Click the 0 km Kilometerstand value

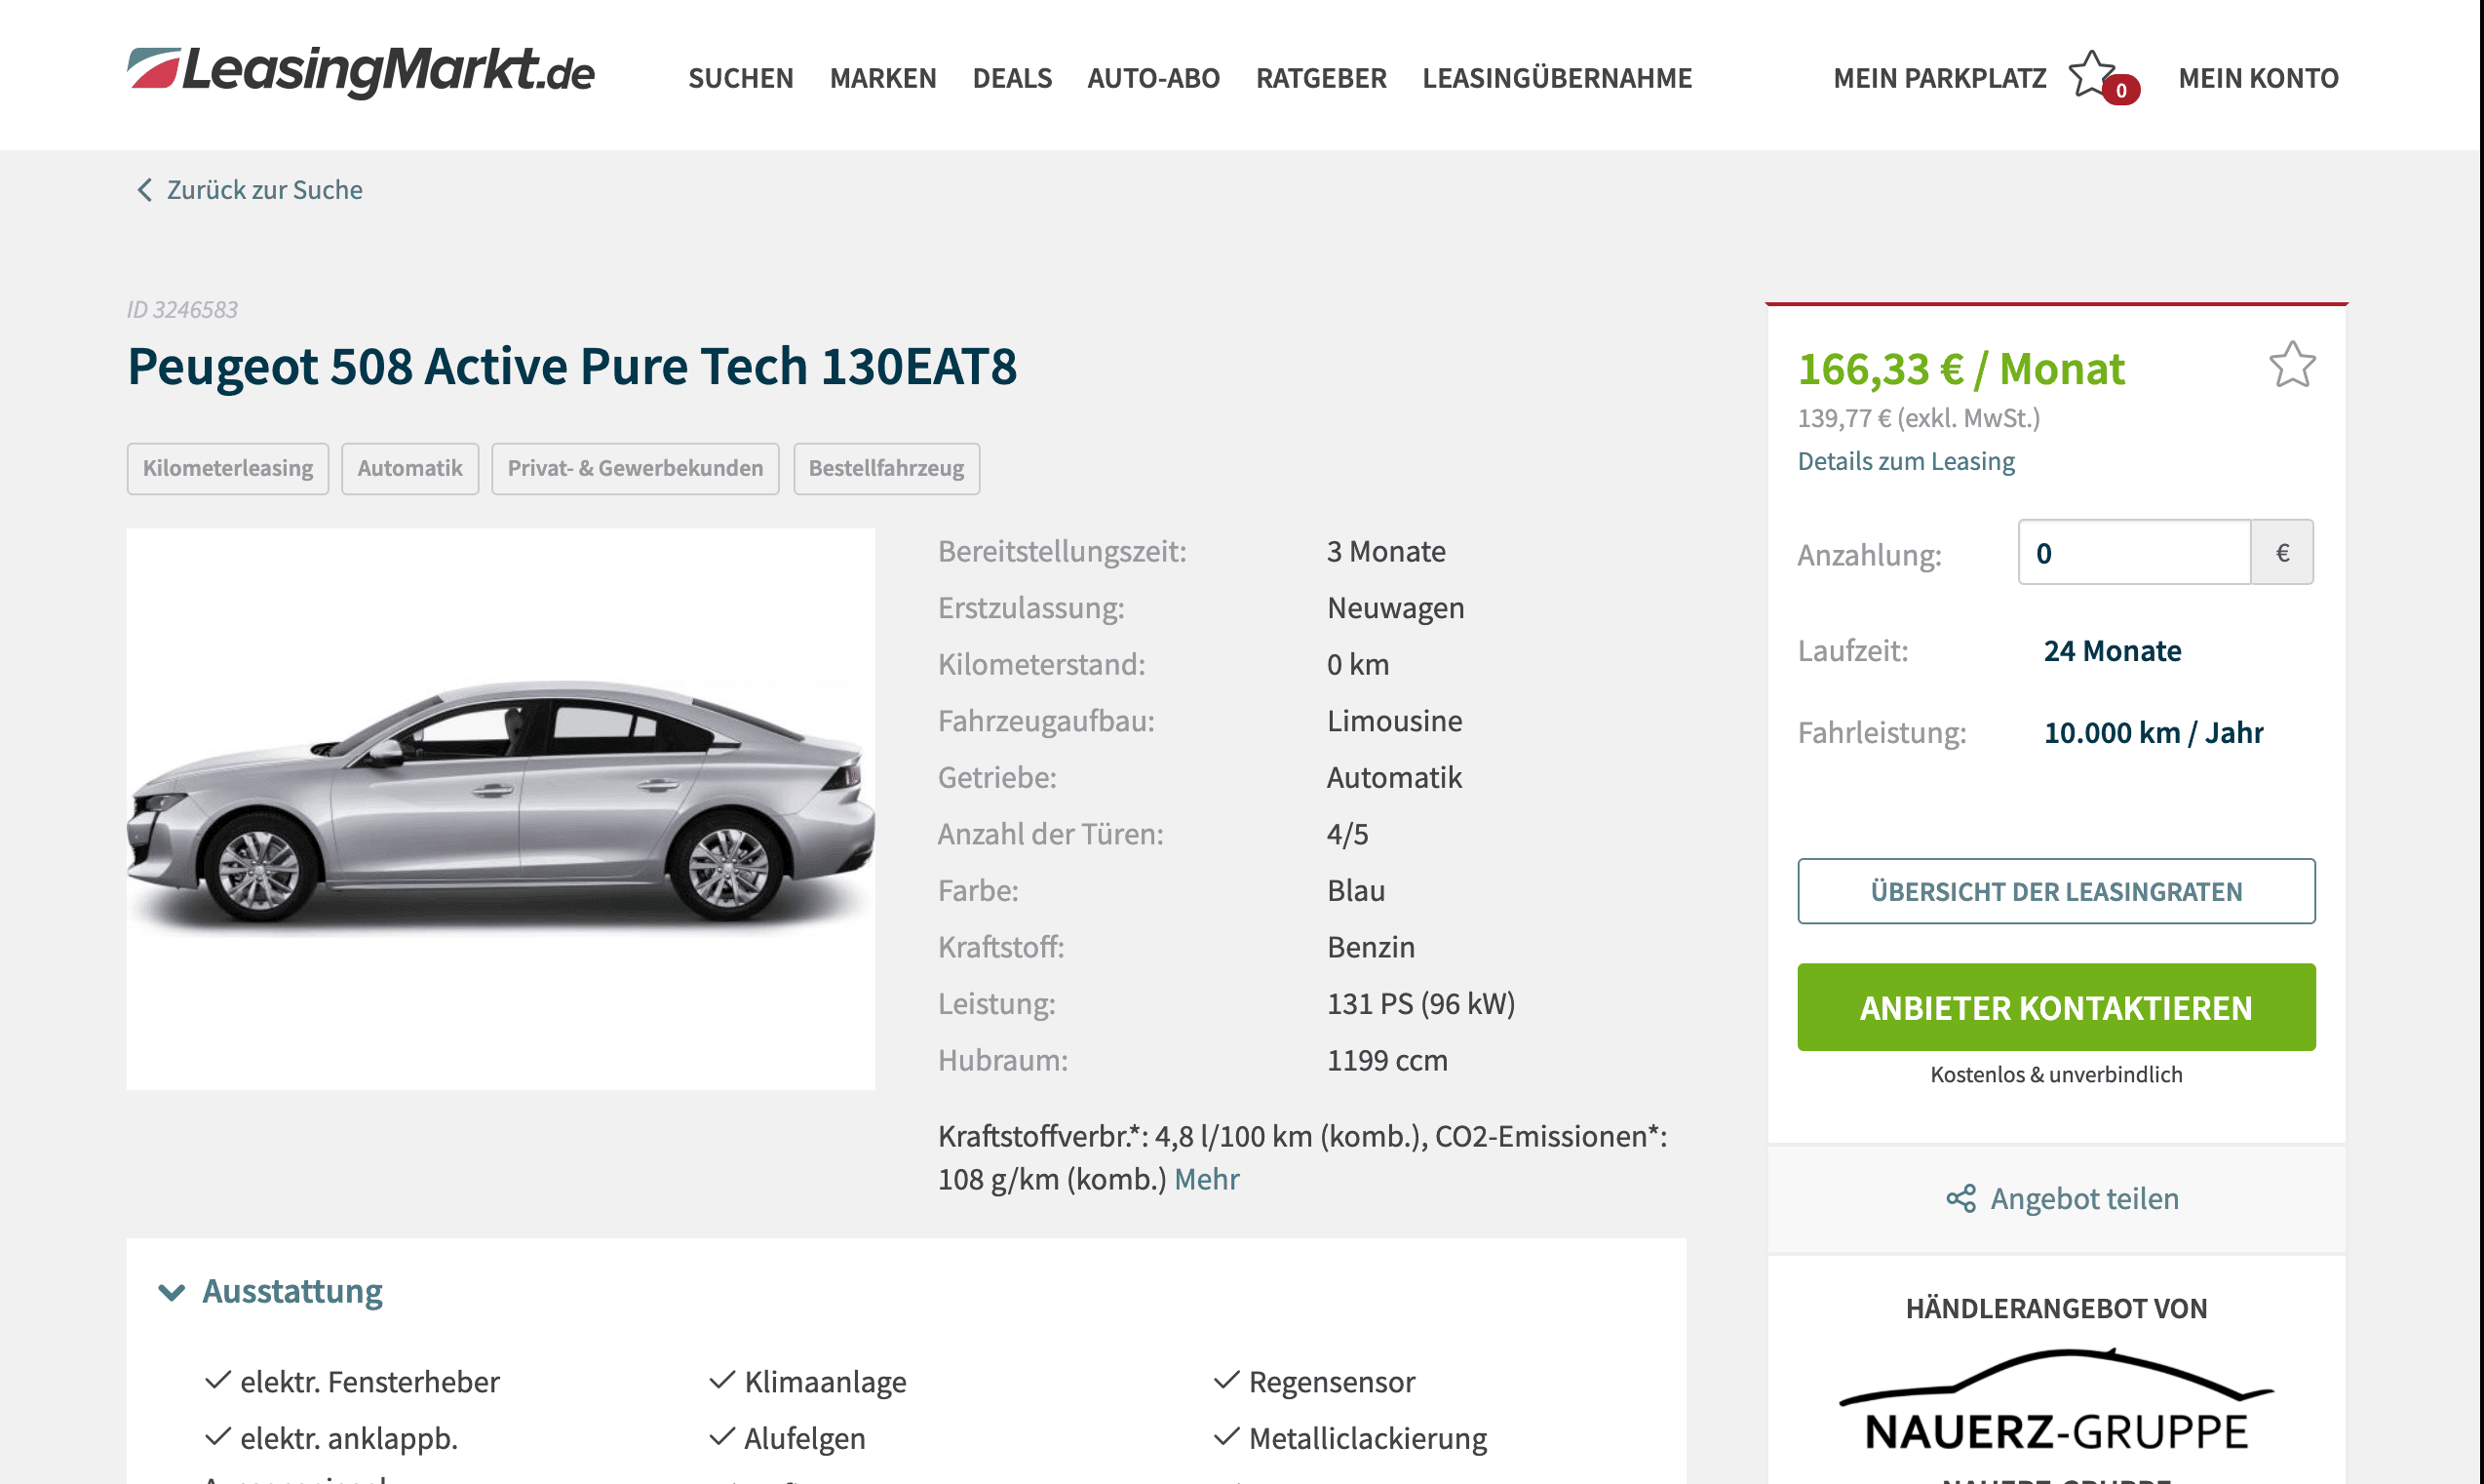(1356, 664)
